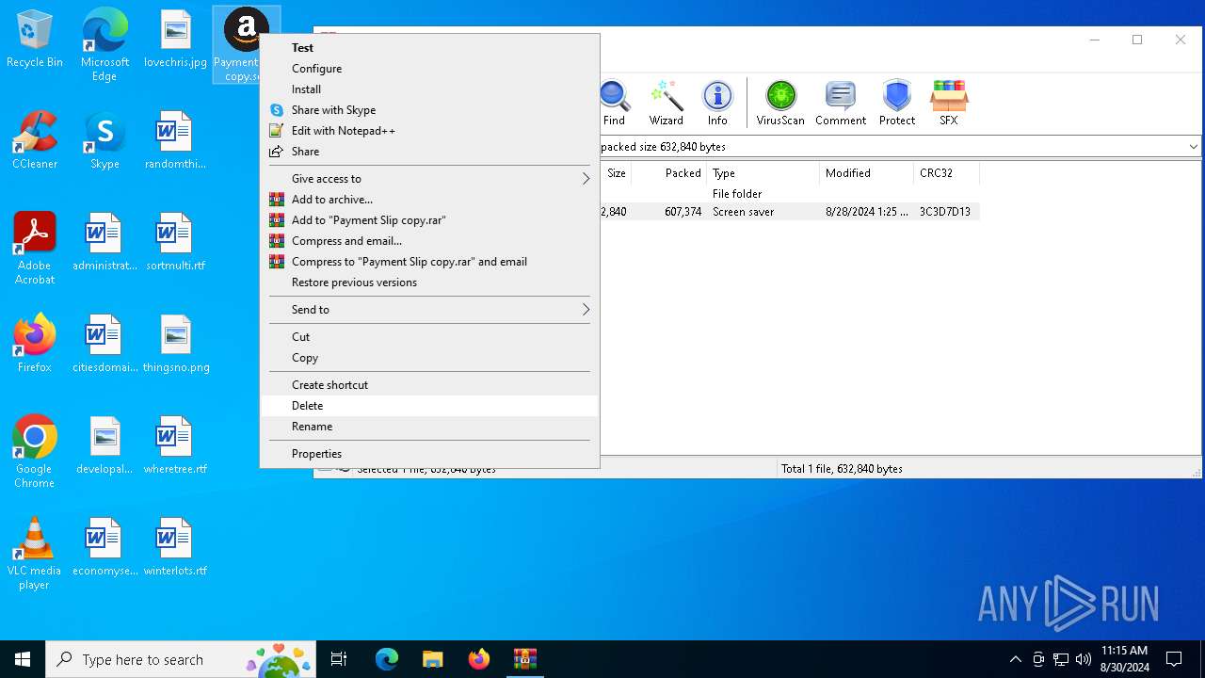Viewport: 1205px width, 678px height.
Task: Select the lovechris.jpg desktop file
Action: click(x=175, y=40)
